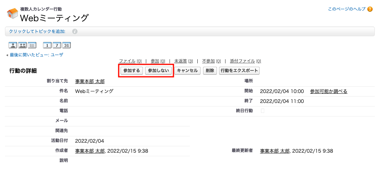Select the day view (1) icon
The width and height of the screenshot is (378, 169).
coord(47,45)
